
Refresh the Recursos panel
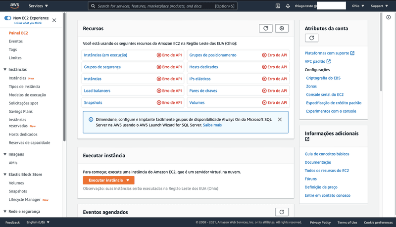pos(266,28)
